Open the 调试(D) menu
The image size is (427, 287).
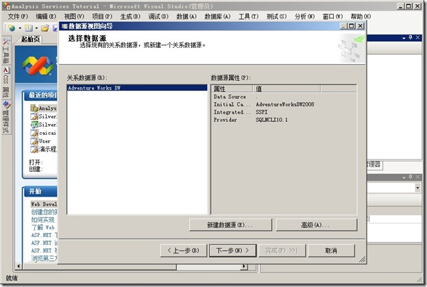pos(158,16)
